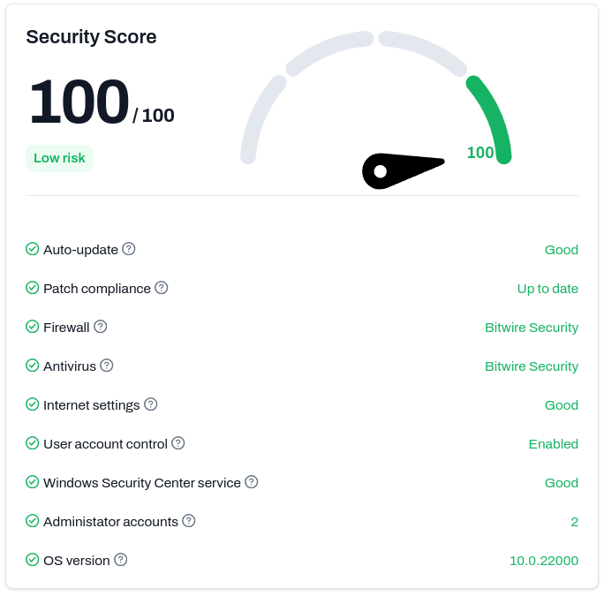Open the Patch compliance help tooltip icon
The image size is (604, 596).
tap(162, 288)
